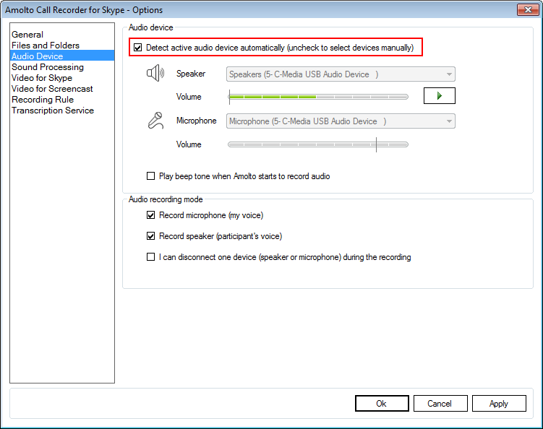The height and width of the screenshot is (429, 543).
Task: Uncheck Detect active audio device automatically
Action: [x=138, y=48]
